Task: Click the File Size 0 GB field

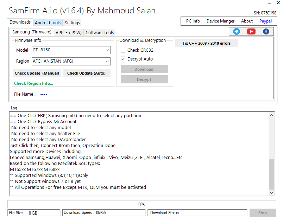Action: pos(34,213)
